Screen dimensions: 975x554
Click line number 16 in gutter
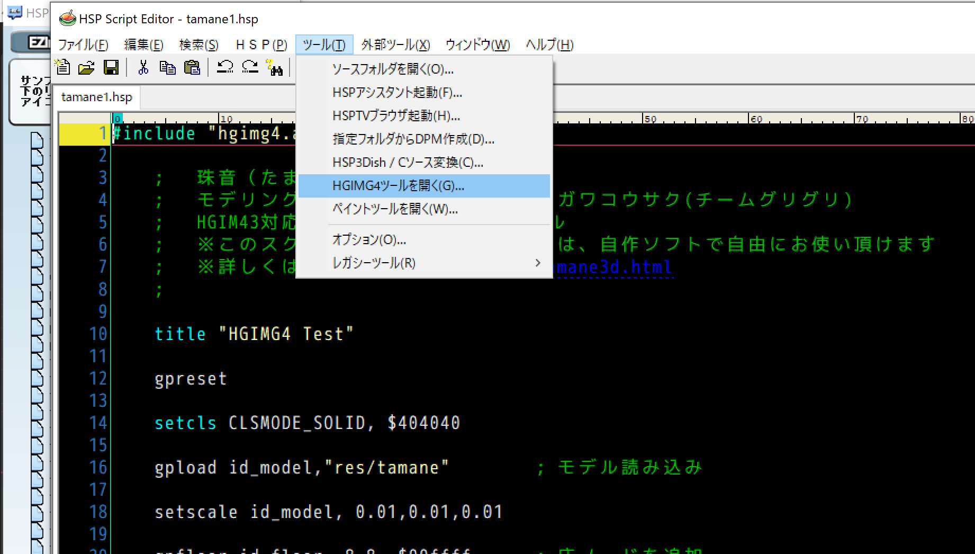click(x=98, y=467)
